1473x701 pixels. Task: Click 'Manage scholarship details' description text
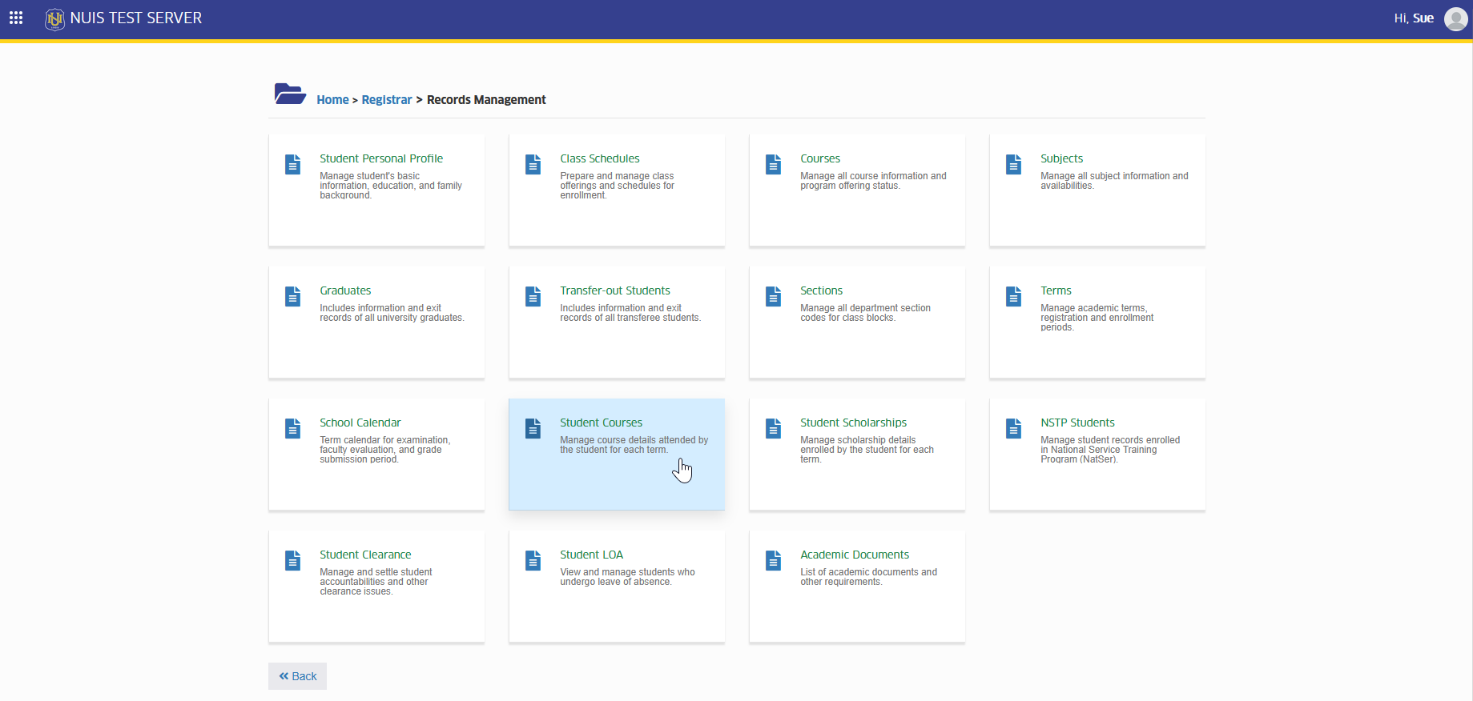[x=867, y=450]
